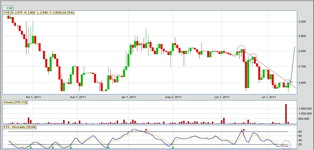Click the leftmost green buy triangle on stochastic

click(31, 148)
